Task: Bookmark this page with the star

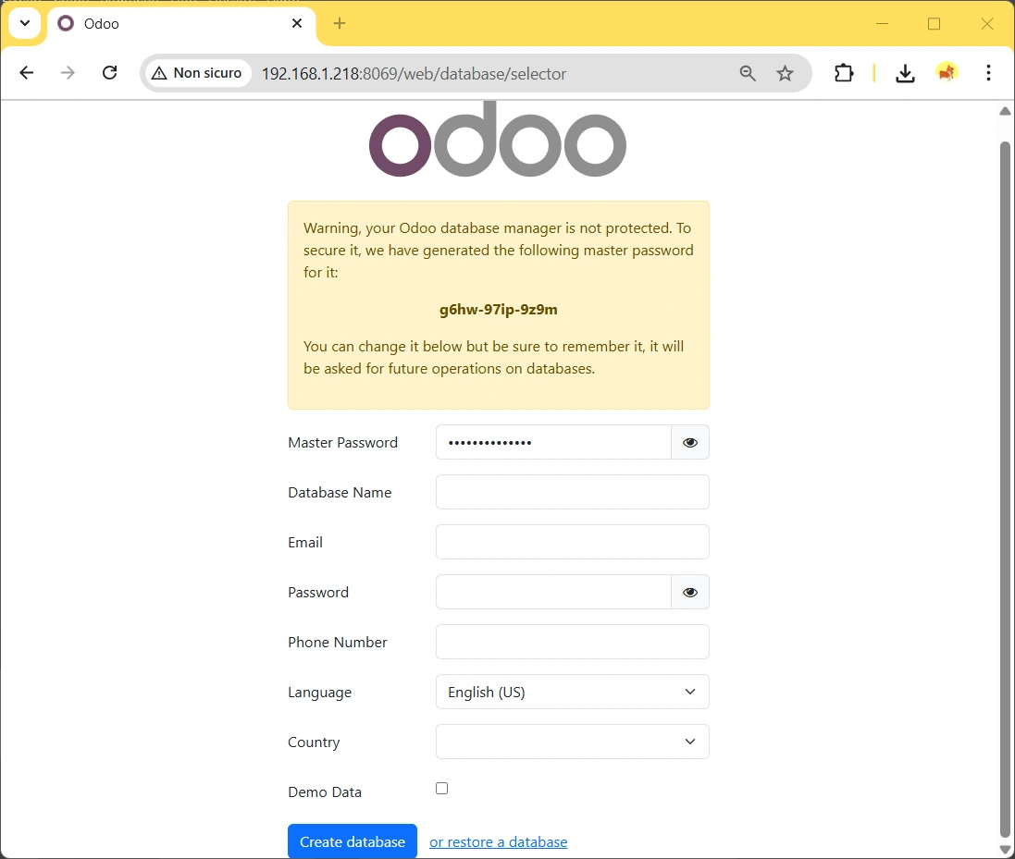Action: [786, 72]
